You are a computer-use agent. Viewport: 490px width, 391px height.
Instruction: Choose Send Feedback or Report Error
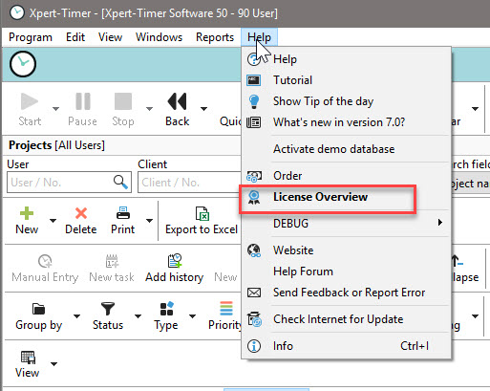(x=346, y=293)
